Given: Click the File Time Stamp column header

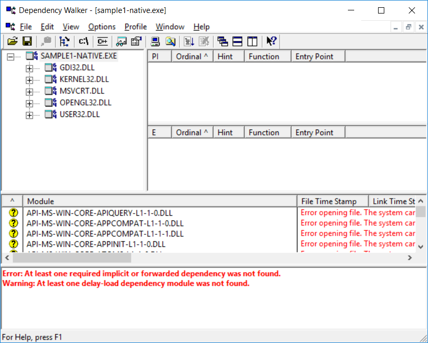Looking at the screenshot, I should tap(332, 201).
